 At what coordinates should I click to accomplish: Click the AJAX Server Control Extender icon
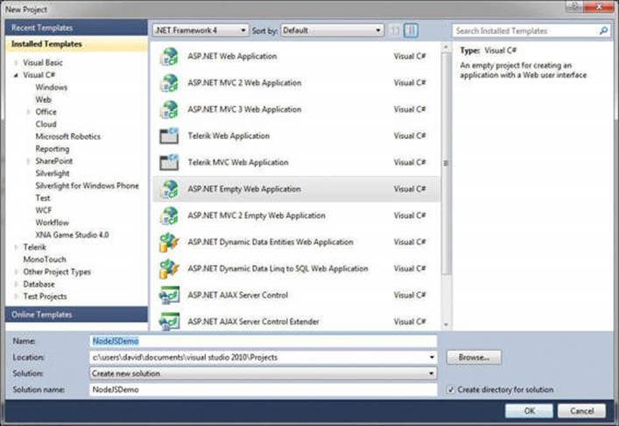[x=169, y=322]
